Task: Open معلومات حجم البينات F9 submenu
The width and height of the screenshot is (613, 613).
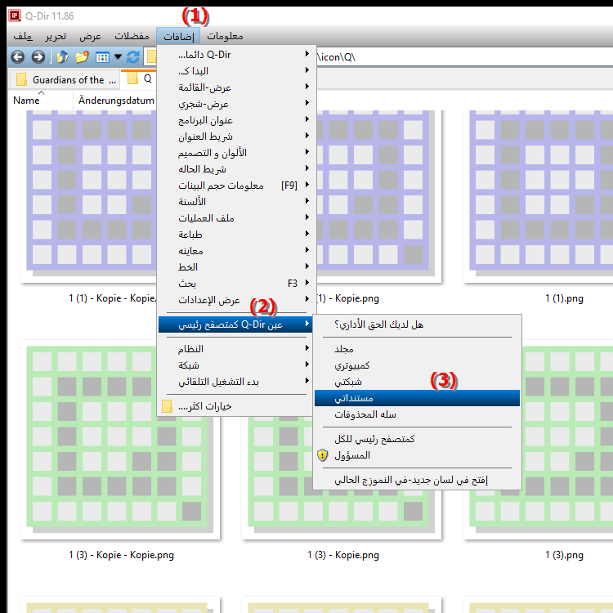Action: tap(235, 186)
